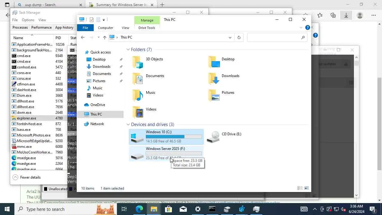This screenshot has width=382, height=215.
Task: Open the Downloads folder in Folders group
Action: (224, 79)
